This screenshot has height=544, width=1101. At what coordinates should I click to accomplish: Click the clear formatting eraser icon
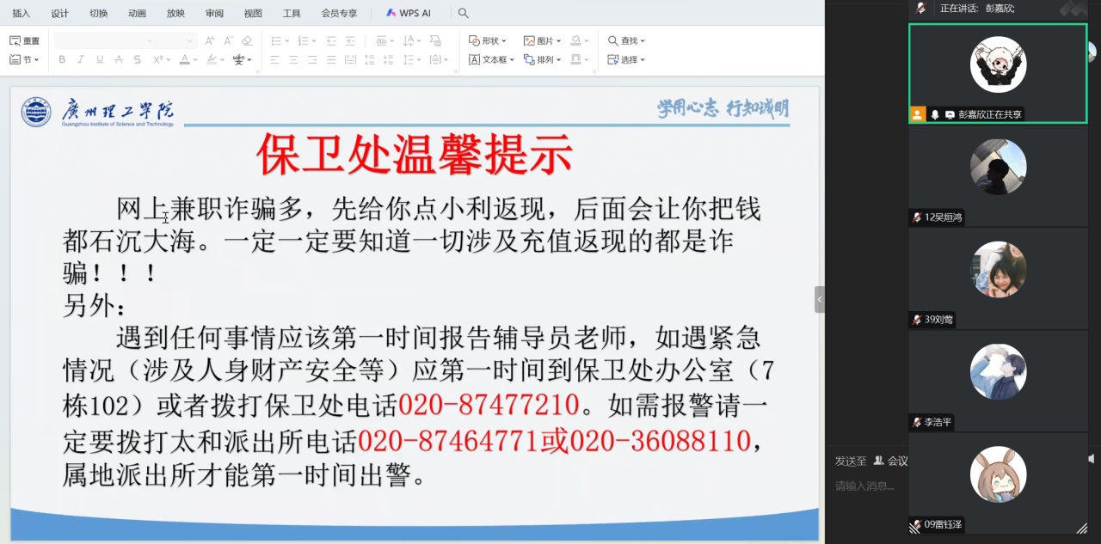pyautogui.click(x=248, y=40)
